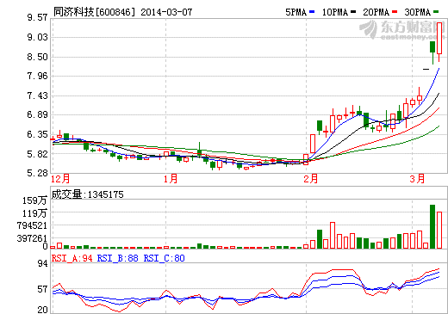Click the 5PMA legend label
The height and width of the screenshot is (314, 448).
296,12
